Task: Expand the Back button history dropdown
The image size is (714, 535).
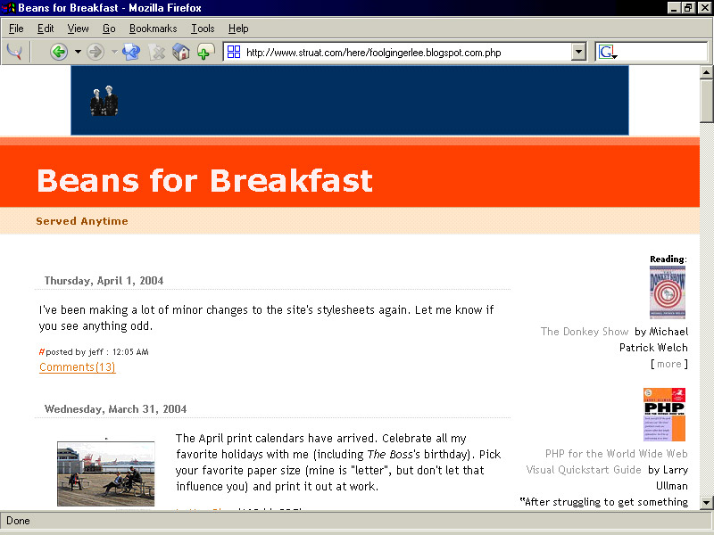Action: point(78,53)
